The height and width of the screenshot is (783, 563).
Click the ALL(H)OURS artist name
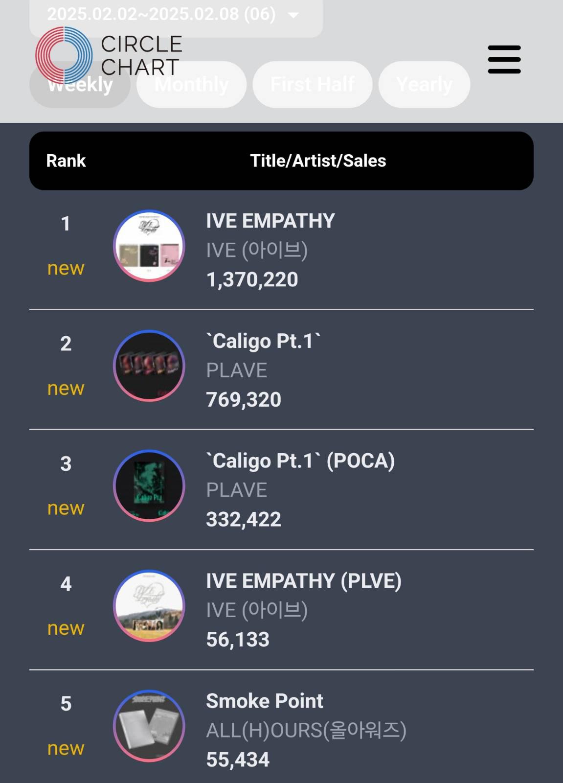[306, 730]
